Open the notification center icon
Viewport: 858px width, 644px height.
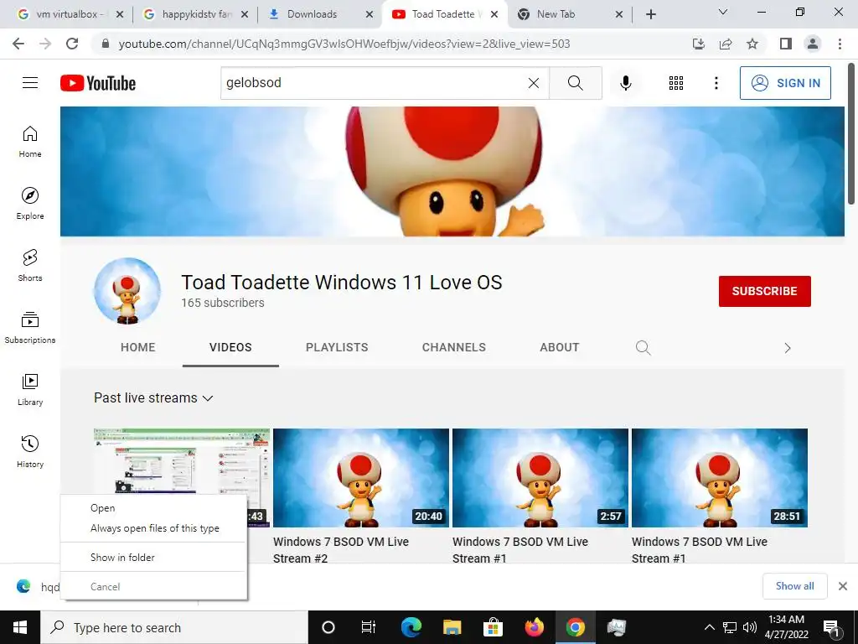(x=831, y=628)
